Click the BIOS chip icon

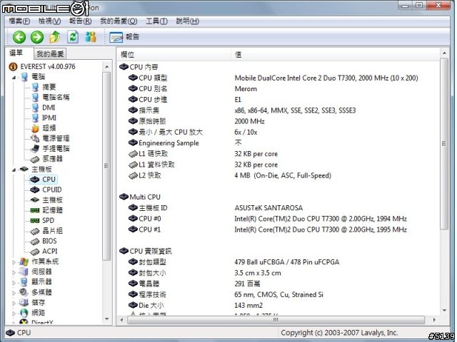click(35, 242)
